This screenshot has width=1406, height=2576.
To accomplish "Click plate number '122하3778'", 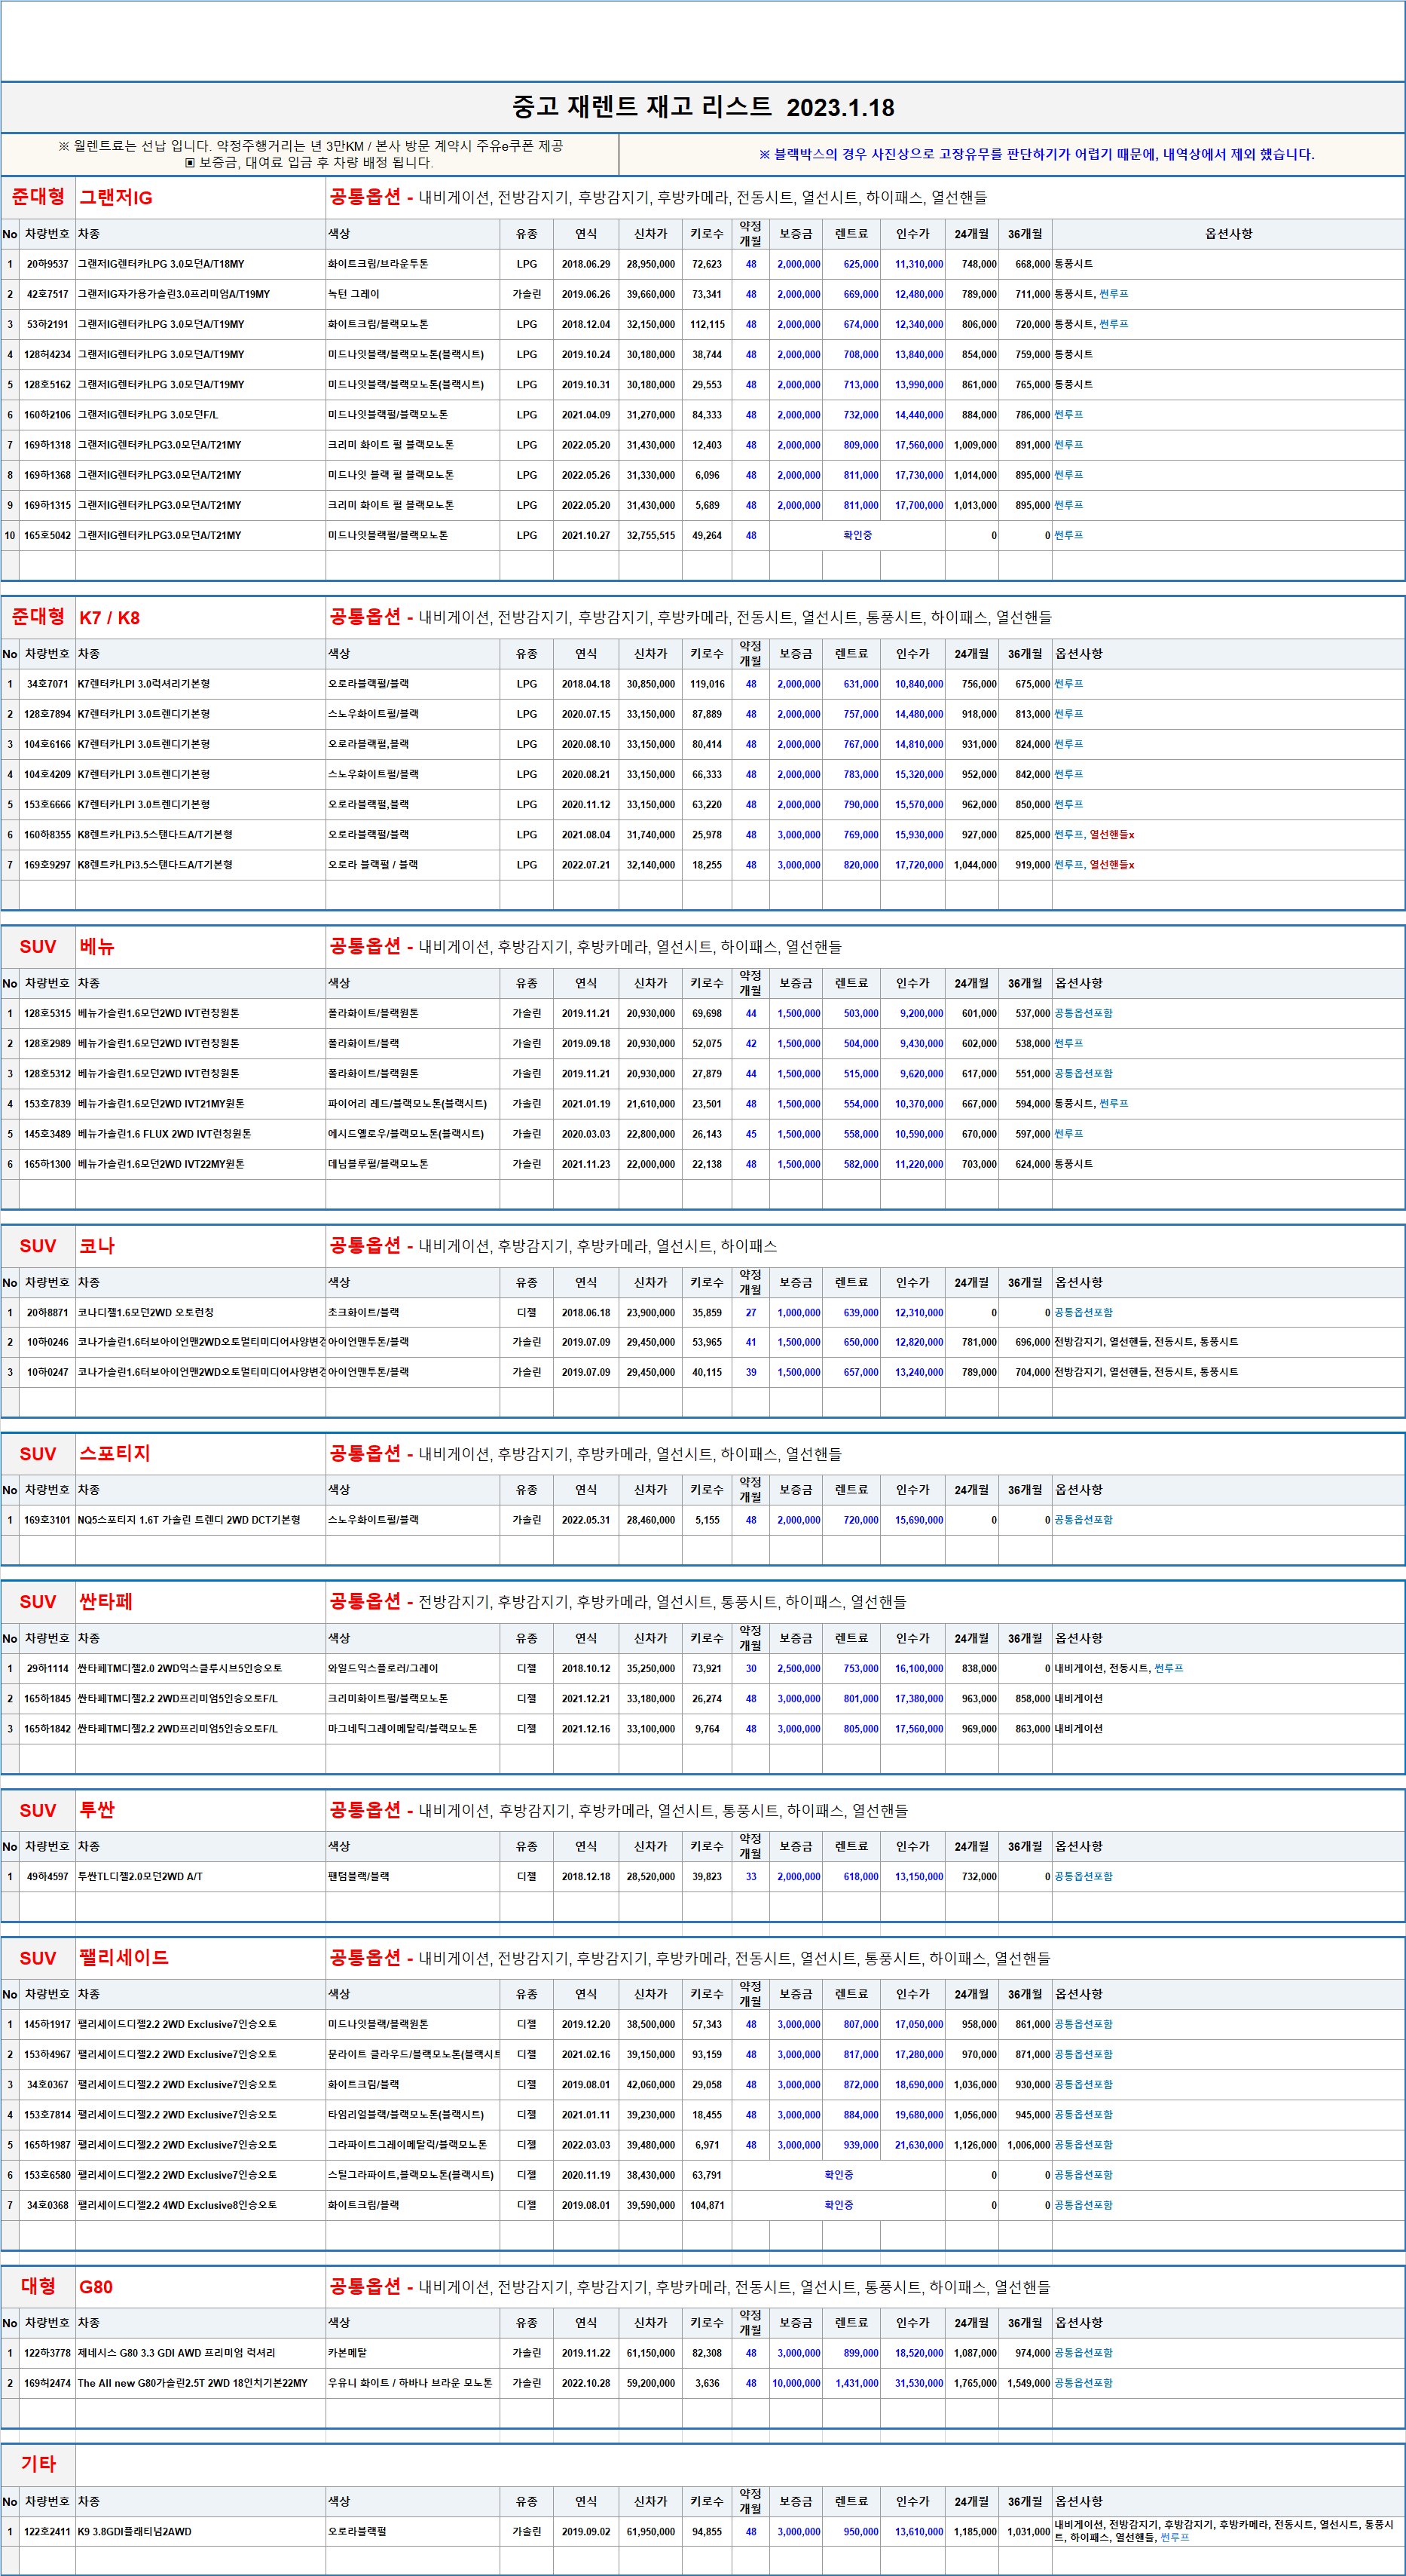I will [x=48, y=2353].
